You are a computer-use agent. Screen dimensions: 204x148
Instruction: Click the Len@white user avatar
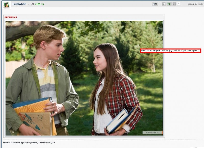pos(6,4)
